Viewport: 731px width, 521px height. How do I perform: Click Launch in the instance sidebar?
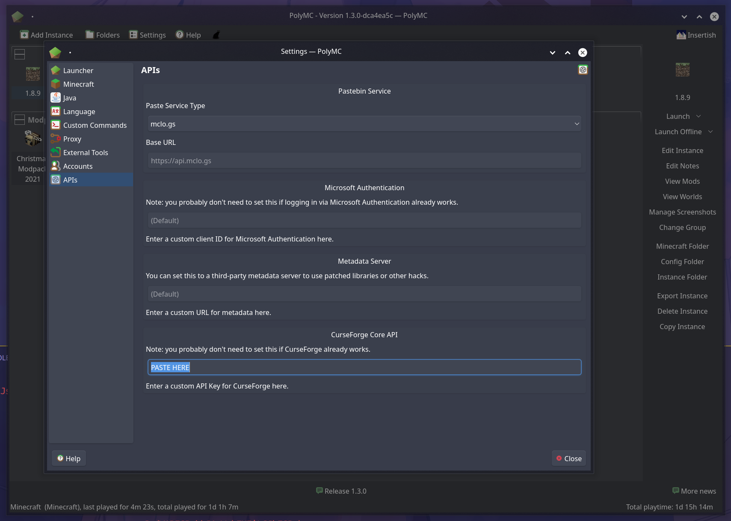click(678, 116)
